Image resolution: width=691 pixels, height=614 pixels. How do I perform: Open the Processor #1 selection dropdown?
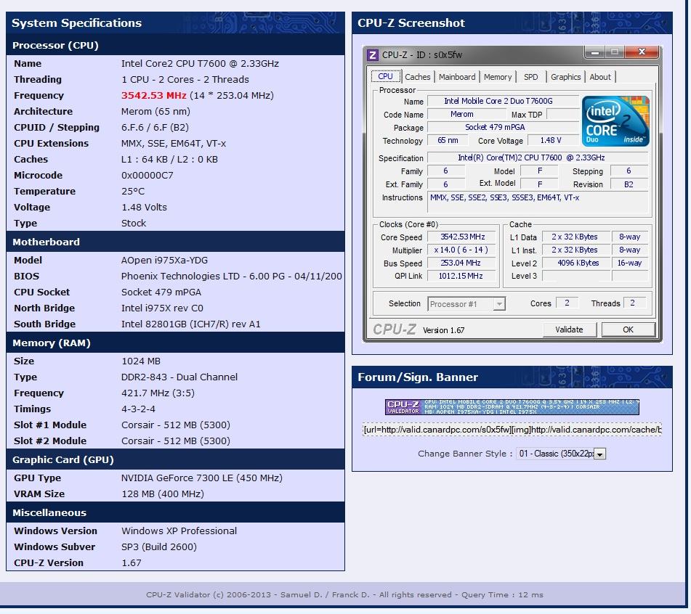click(466, 303)
